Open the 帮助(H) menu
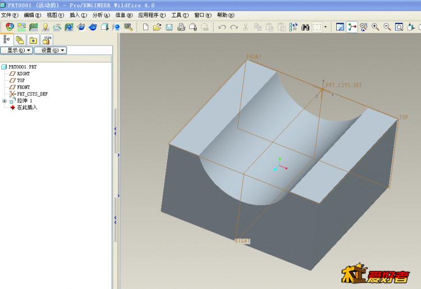The image size is (421, 289). [x=226, y=15]
